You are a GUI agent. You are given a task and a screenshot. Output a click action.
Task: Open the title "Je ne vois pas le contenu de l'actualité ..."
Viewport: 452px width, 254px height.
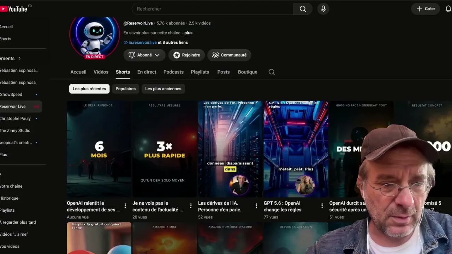point(157,206)
